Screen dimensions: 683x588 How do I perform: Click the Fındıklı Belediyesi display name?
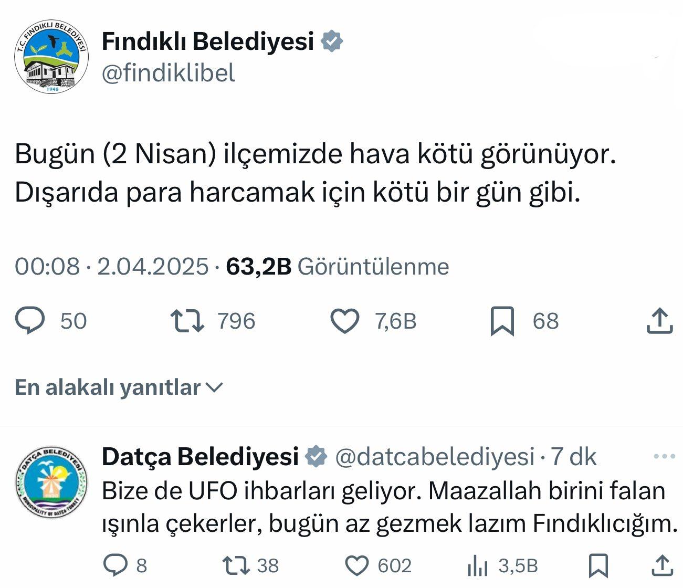tap(207, 41)
